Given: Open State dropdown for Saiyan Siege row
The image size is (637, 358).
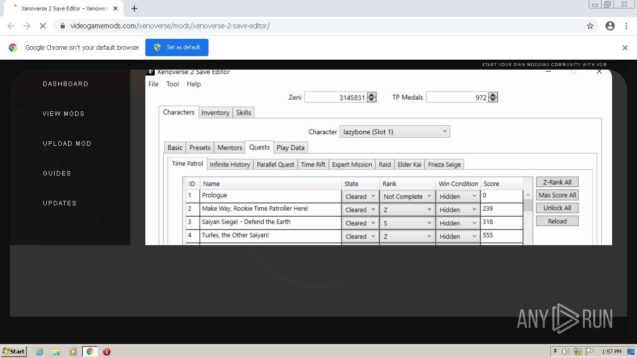Looking at the screenshot, I should click(x=360, y=223).
